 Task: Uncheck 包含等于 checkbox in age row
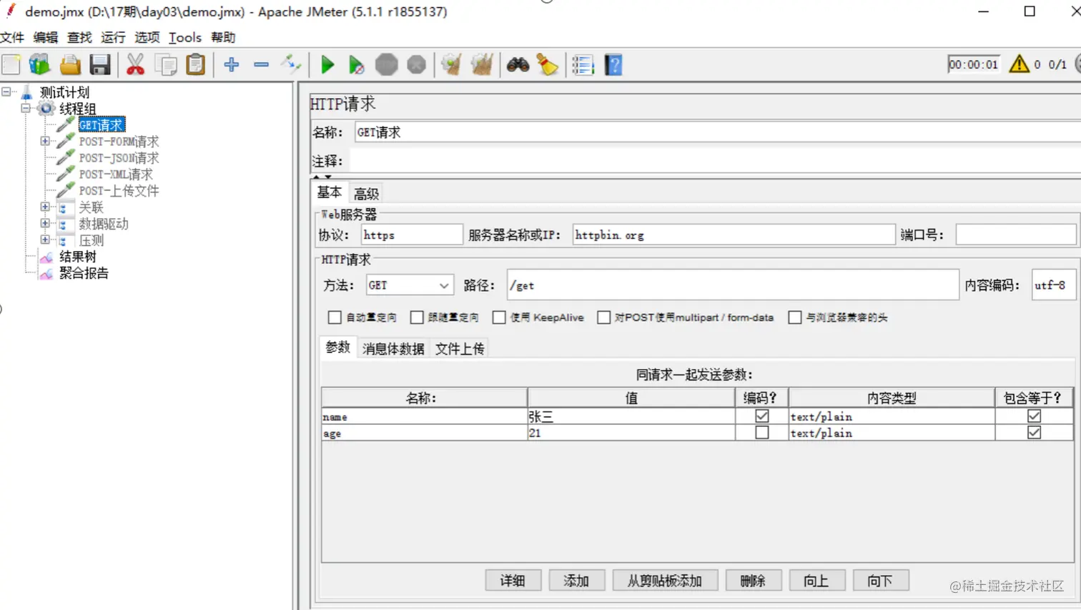[x=1035, y=433]
